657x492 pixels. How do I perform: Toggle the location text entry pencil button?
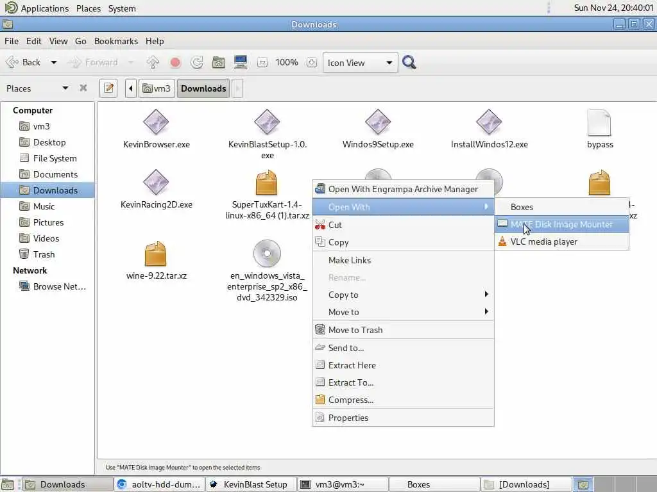(x=108, y=88)
